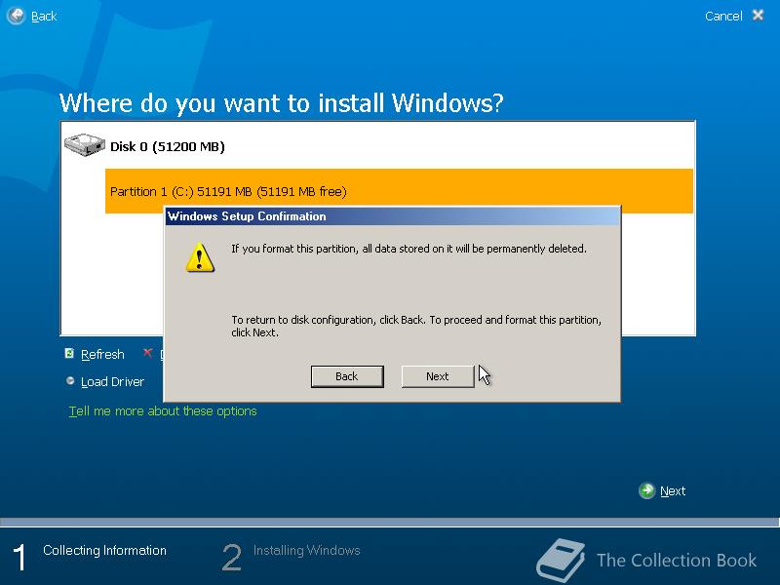Click the red X delete icon
780x585 pixels.
click(x=147, y=353)
